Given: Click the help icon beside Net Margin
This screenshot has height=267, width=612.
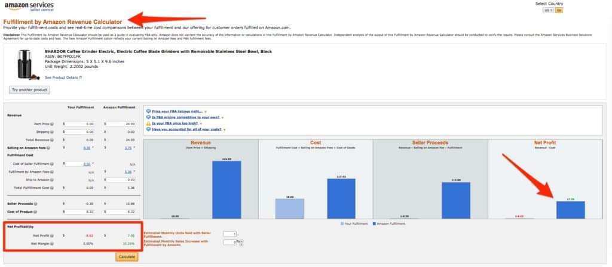Looking at the screenshot, I should pyautogui.click(x=51, y=244).
